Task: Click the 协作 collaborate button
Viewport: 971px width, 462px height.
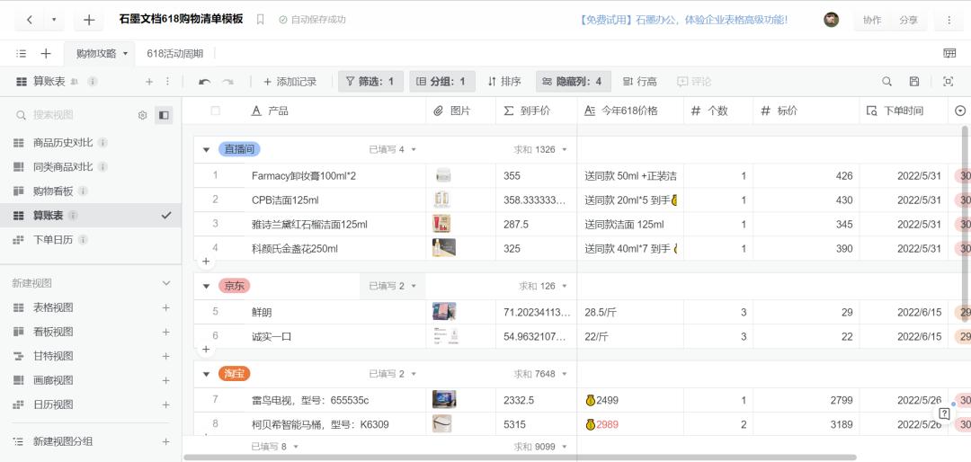Action: [872, 20]
